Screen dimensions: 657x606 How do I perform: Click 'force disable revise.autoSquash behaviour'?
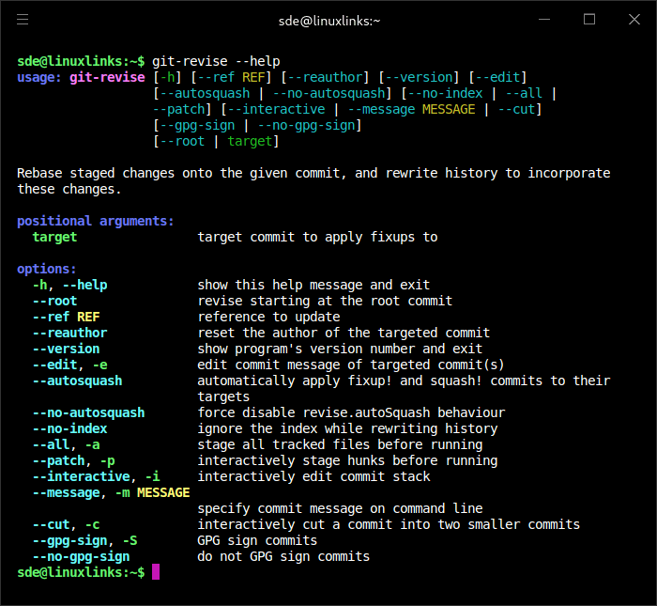(351, 412)
